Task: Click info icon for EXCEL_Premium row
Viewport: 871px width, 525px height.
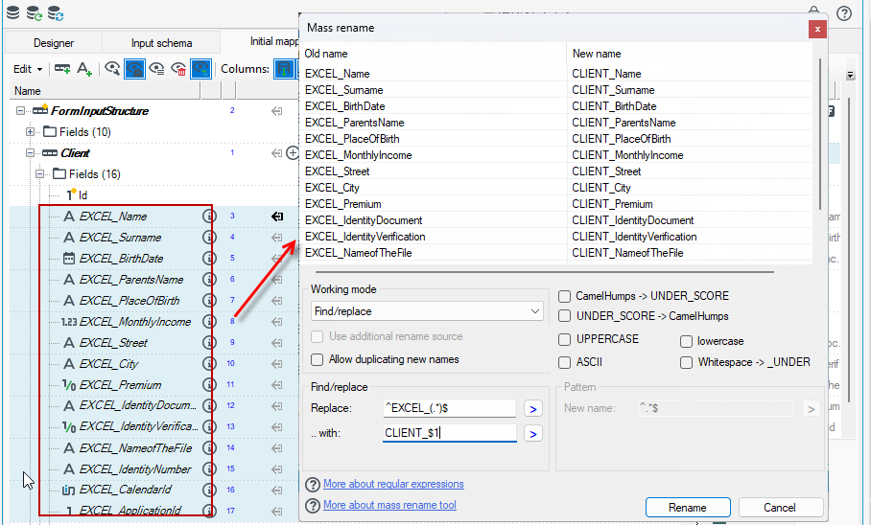Action: (x=209, y=384)
